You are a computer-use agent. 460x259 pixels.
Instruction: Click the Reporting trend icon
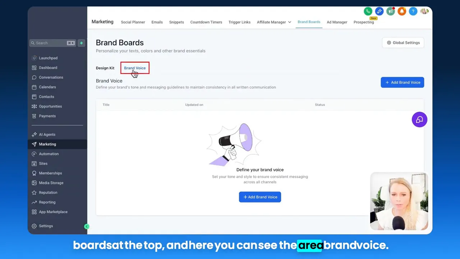click(x=34, y=202)
